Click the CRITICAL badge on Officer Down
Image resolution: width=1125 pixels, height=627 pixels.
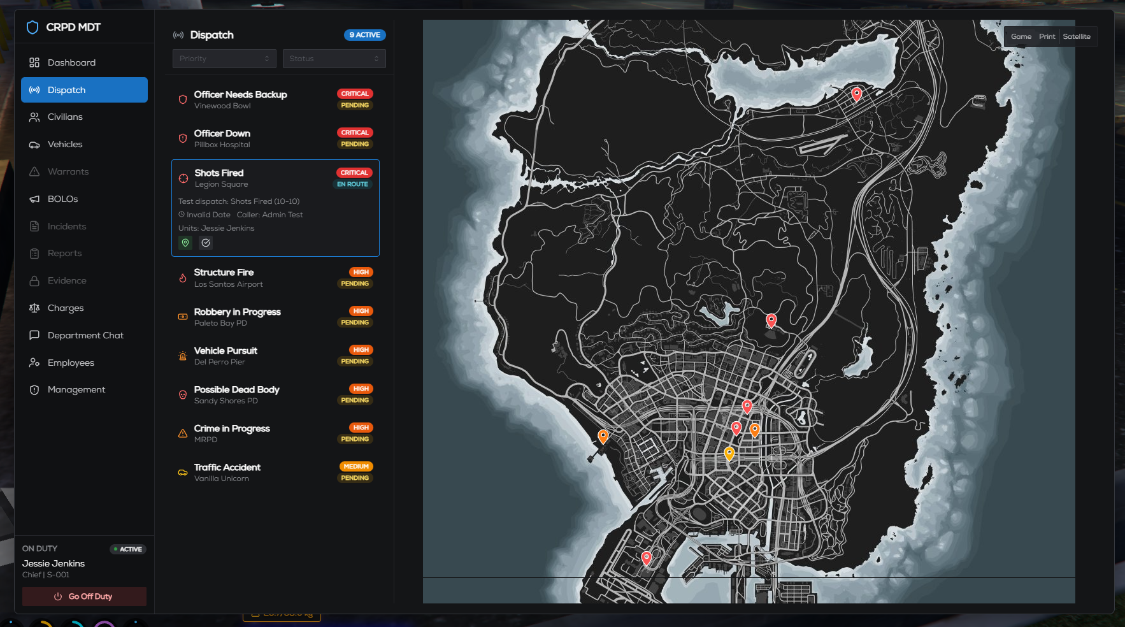(355, 133)
